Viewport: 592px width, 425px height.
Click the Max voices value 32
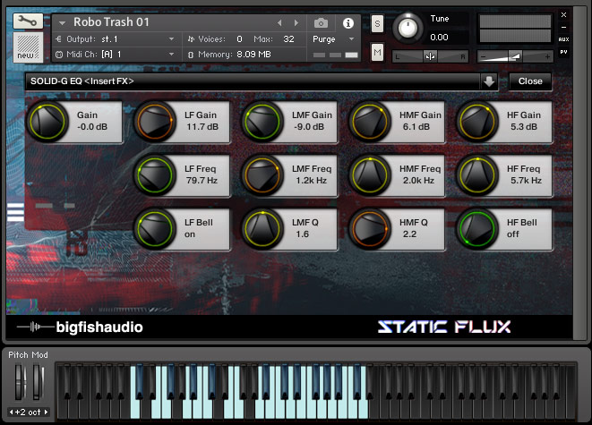pos(288,38)
